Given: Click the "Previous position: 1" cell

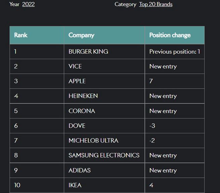Looking at the screenshot, I should 174,52.
